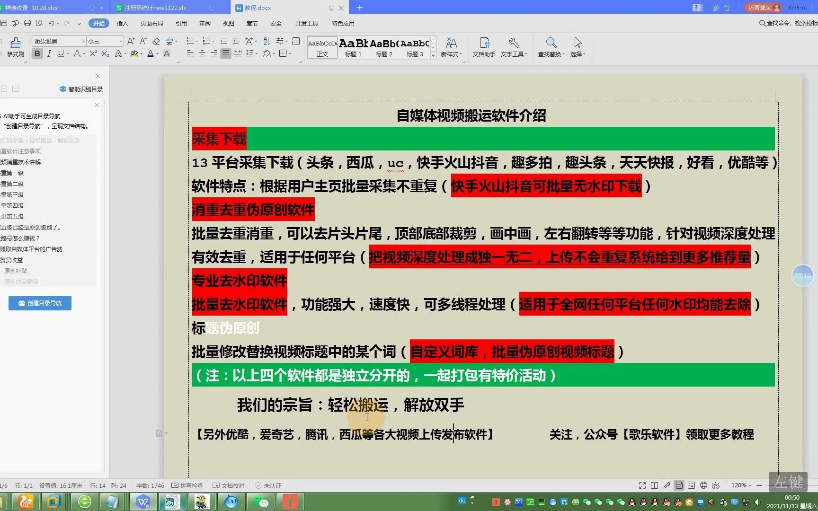Open Find and Replace (查找替换) dropdown
Viewport: 818px width, 511px height.
click(551, 47)
